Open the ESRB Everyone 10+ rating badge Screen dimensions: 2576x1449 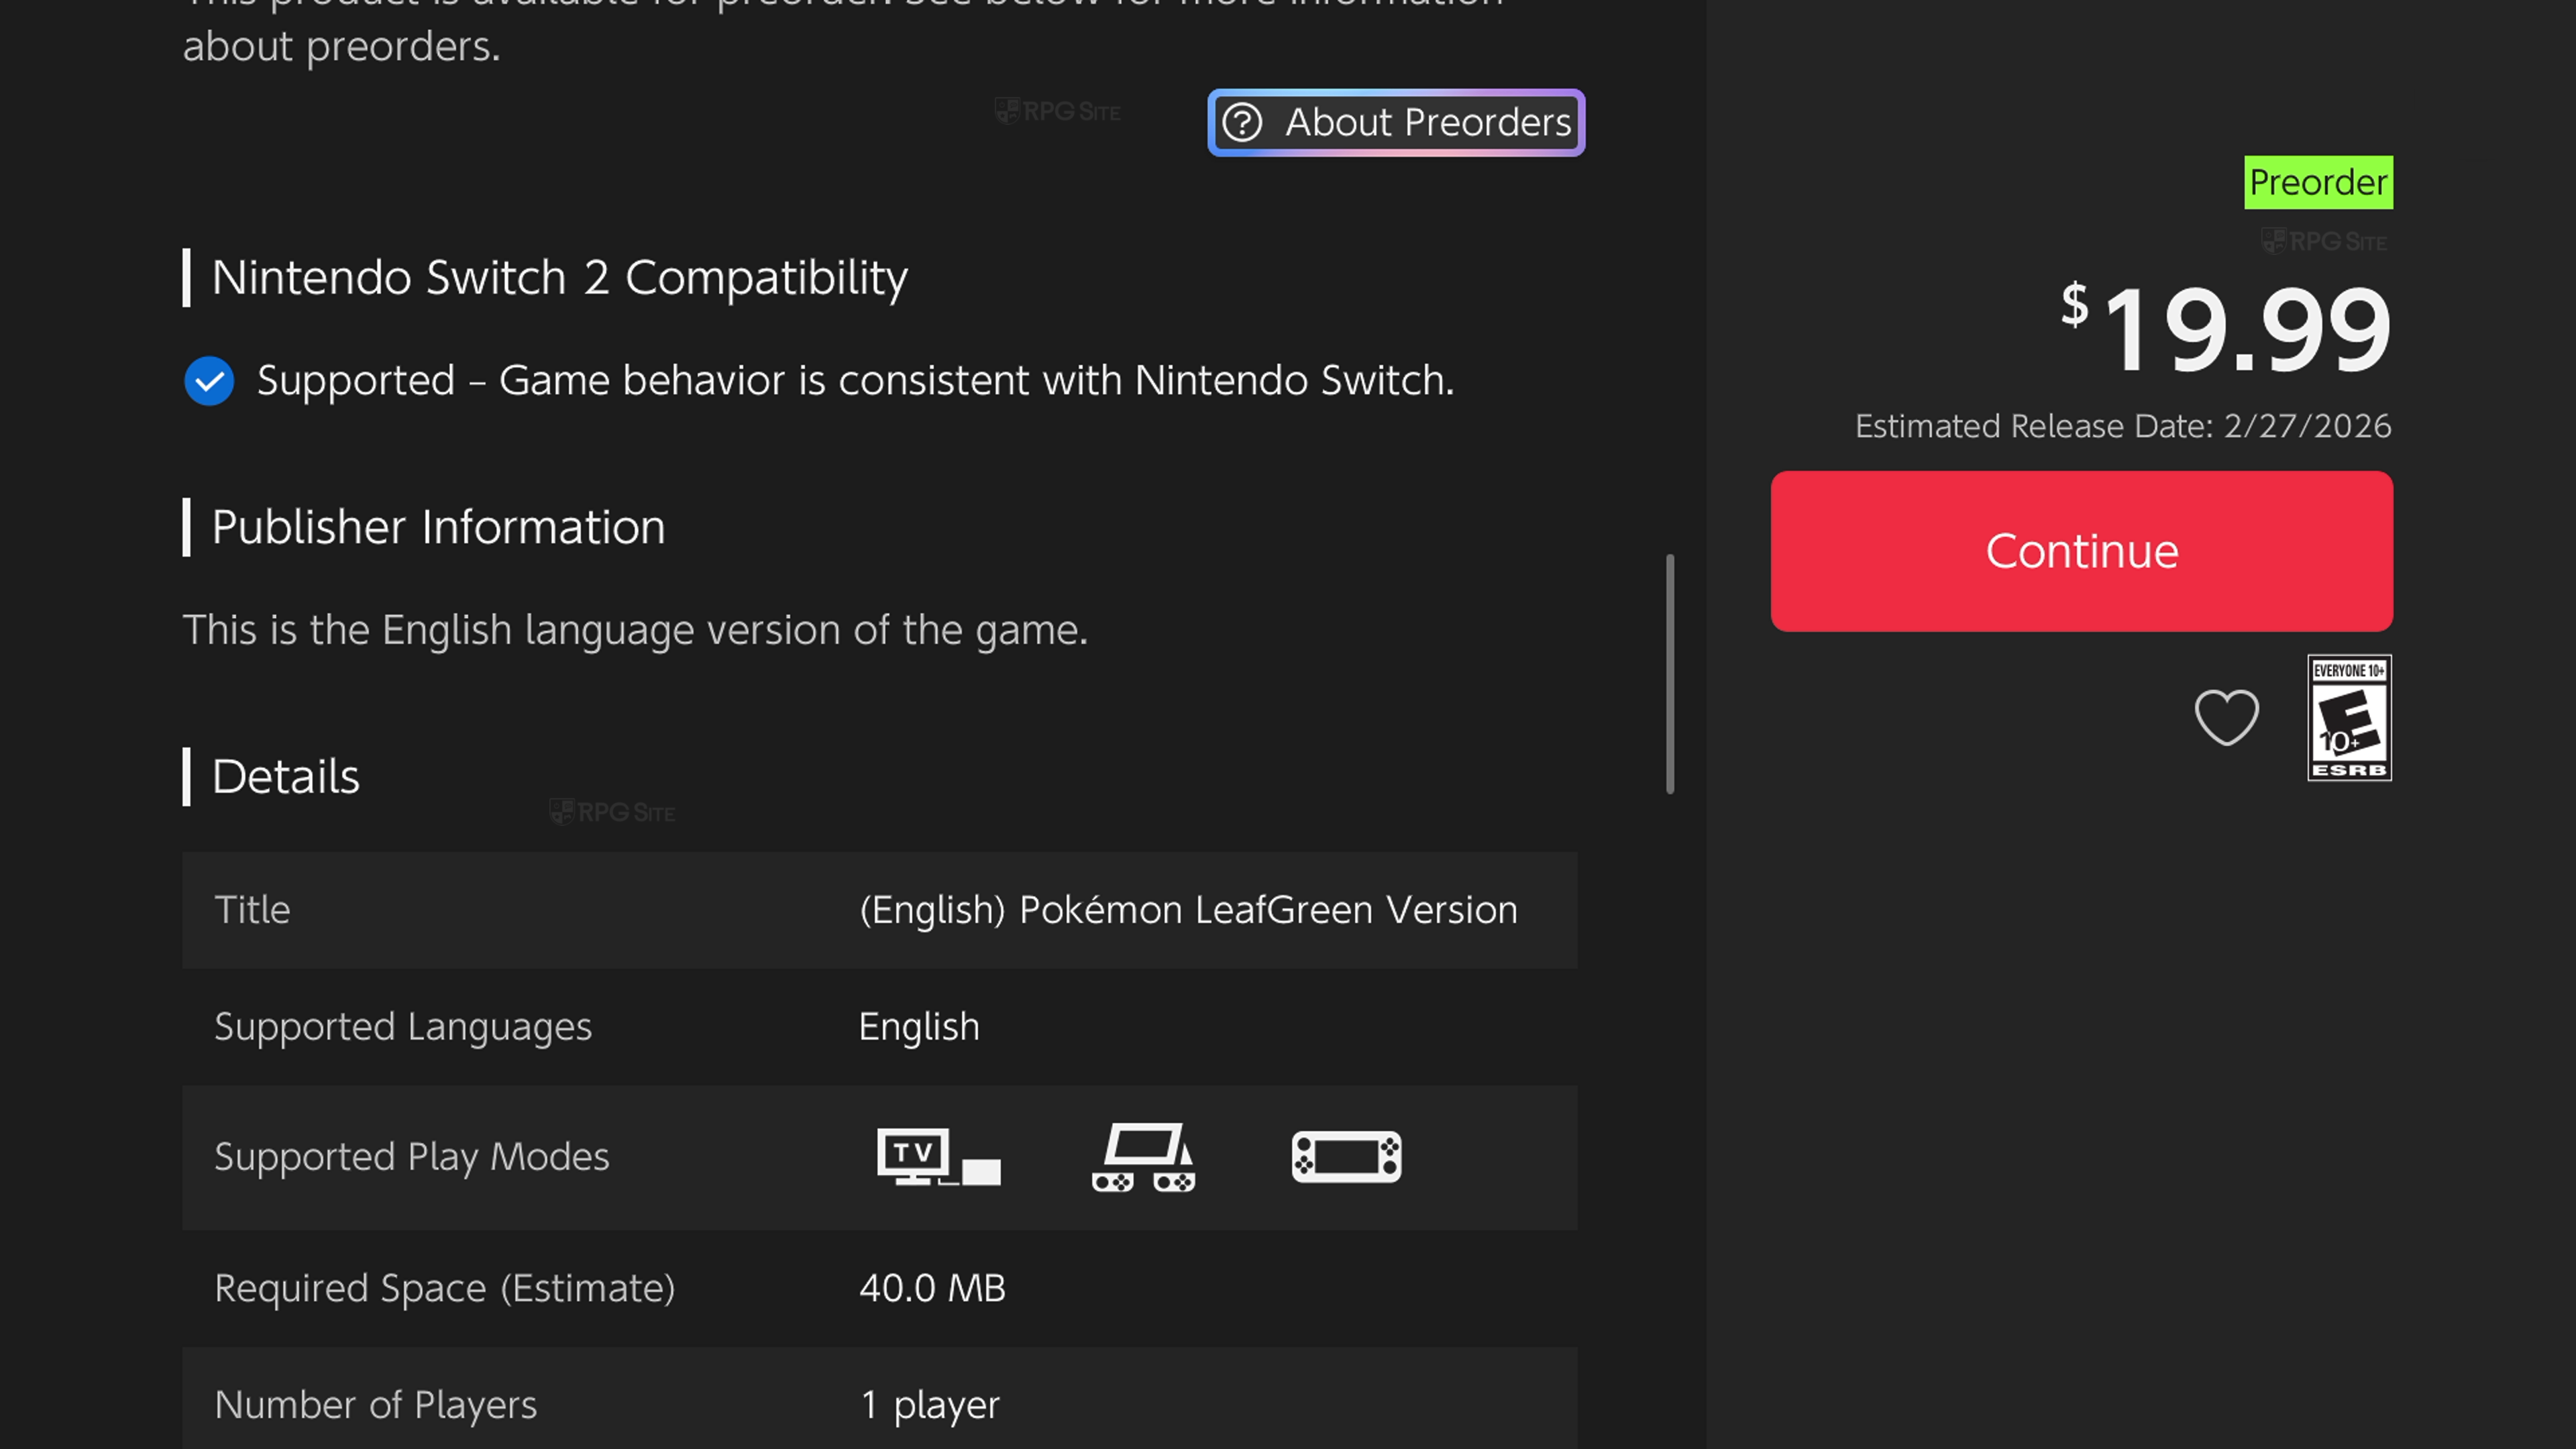[x=2349, y=717]
